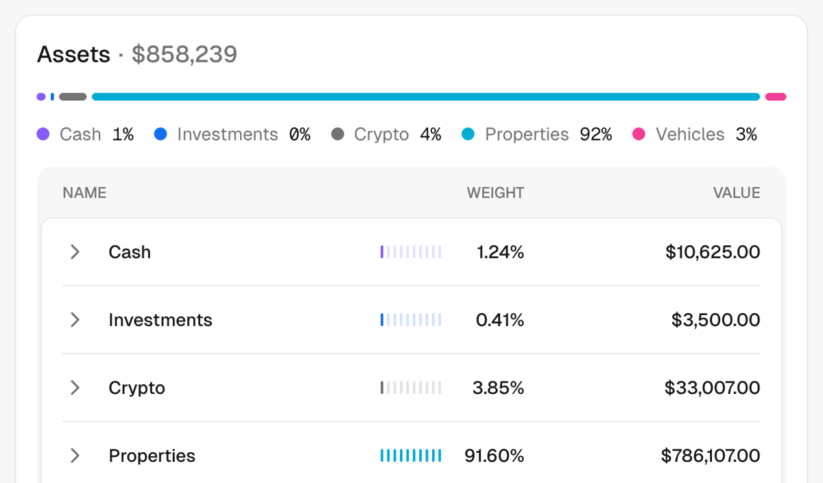Viewport: 823px width, 483px height.
Task: Click the pink Vehicles legend dot
Action: point(639,134)
